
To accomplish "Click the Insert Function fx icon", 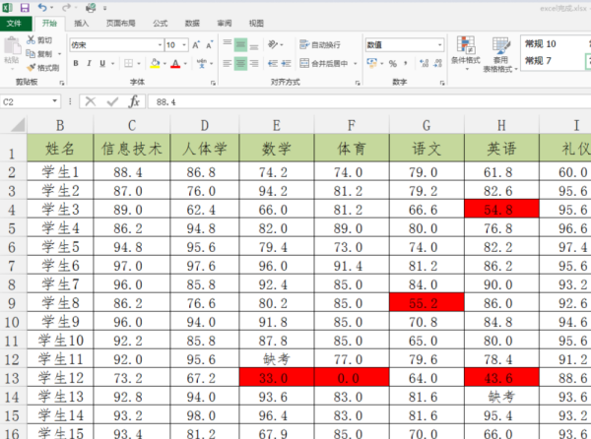I will [135, 101].
